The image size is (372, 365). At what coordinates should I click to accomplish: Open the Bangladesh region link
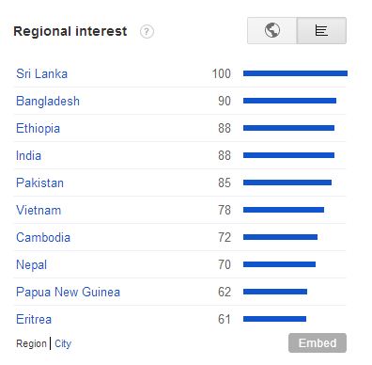pos(48,101)
